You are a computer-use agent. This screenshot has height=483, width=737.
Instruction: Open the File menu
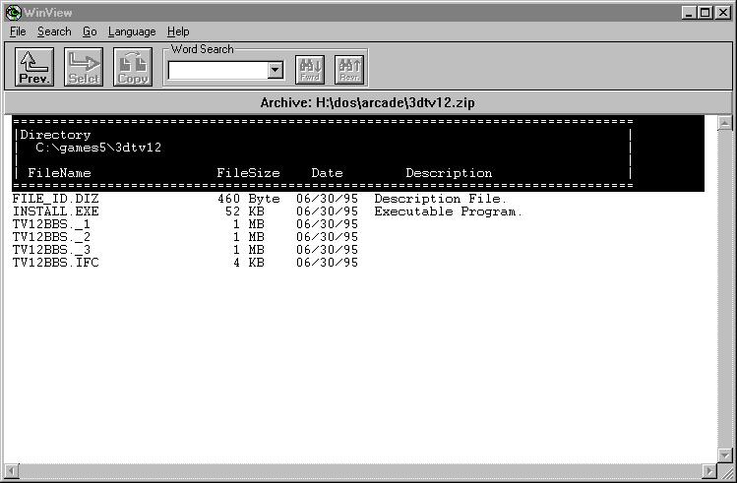pyautogui.click(x=18, y=31)
